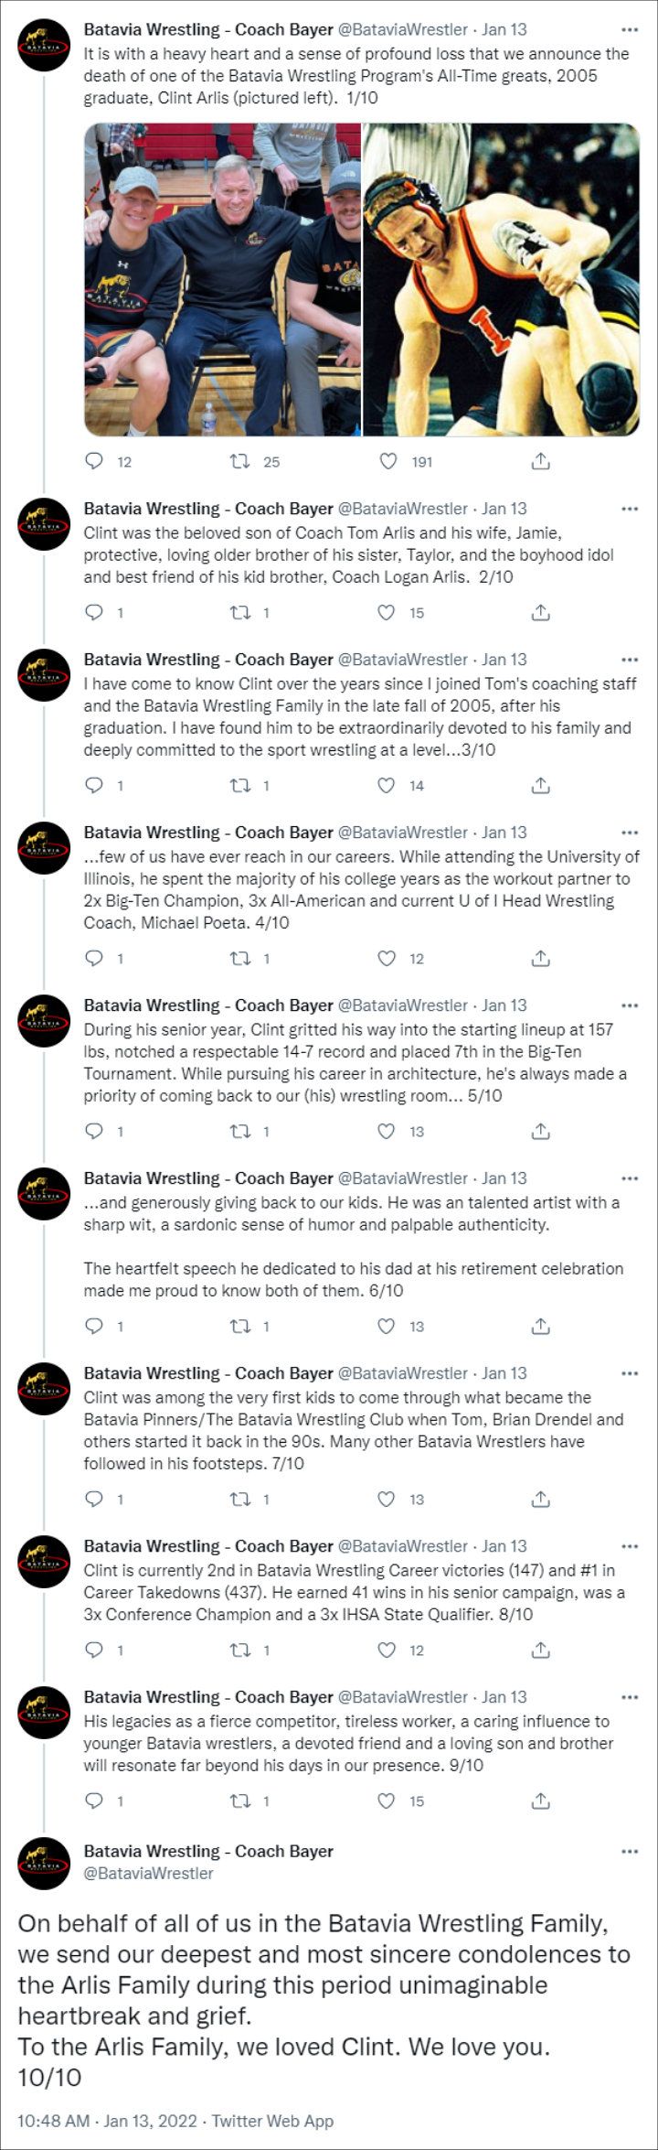The width and height of the screenshot is (658, 2150).
Task: Open the more options menu on the first tweet
Action: [x=630, y=30]
